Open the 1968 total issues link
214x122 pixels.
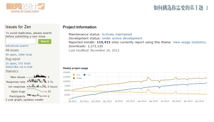[x=25, y=54]
